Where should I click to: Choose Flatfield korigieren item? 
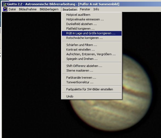[x=92, y=29]
